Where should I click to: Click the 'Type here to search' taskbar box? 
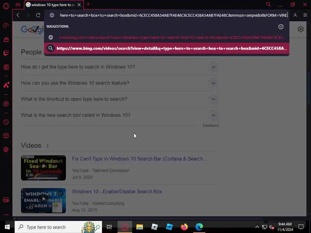pos(58,227)
